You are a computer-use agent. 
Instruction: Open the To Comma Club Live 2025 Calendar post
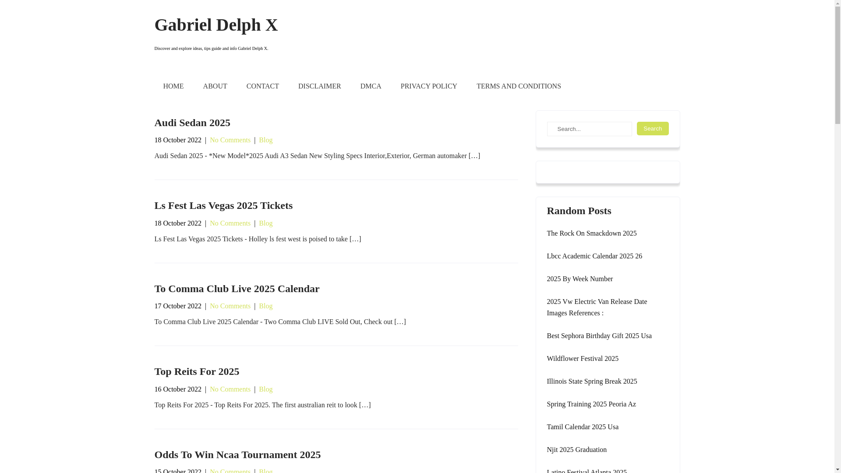(x=237, y=289)
